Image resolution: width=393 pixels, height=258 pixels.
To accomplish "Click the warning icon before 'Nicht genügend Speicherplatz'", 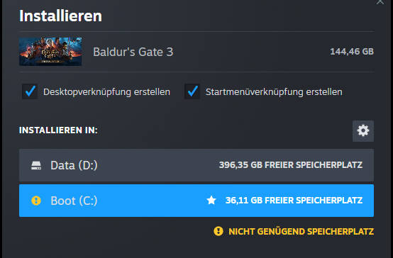I will point(218,231).
